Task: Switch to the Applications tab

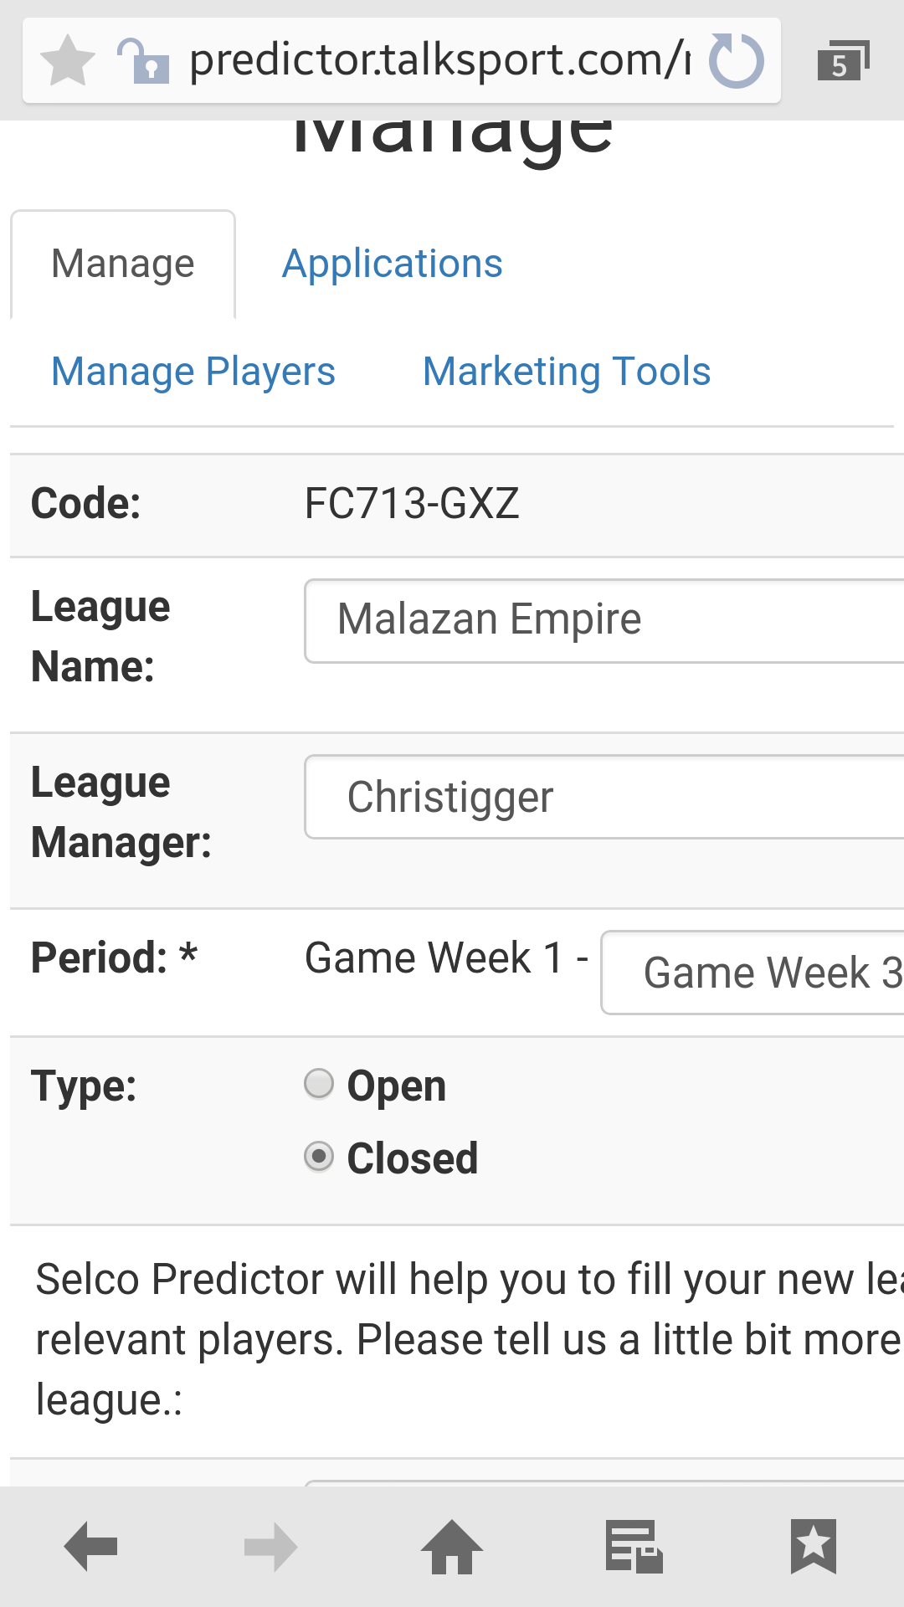Action: (392, 264)
